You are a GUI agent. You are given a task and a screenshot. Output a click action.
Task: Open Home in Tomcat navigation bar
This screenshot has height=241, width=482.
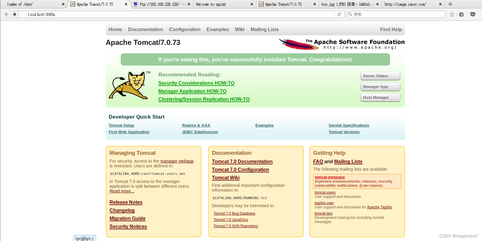115,29
